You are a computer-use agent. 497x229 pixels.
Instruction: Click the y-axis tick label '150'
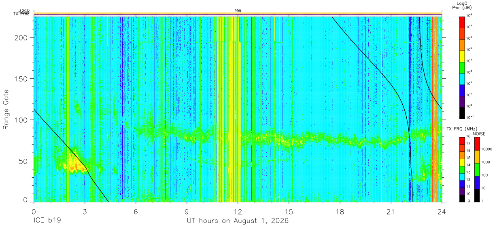pos(21,79)
